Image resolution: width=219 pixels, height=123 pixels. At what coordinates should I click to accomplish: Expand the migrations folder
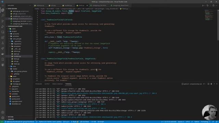17,44
